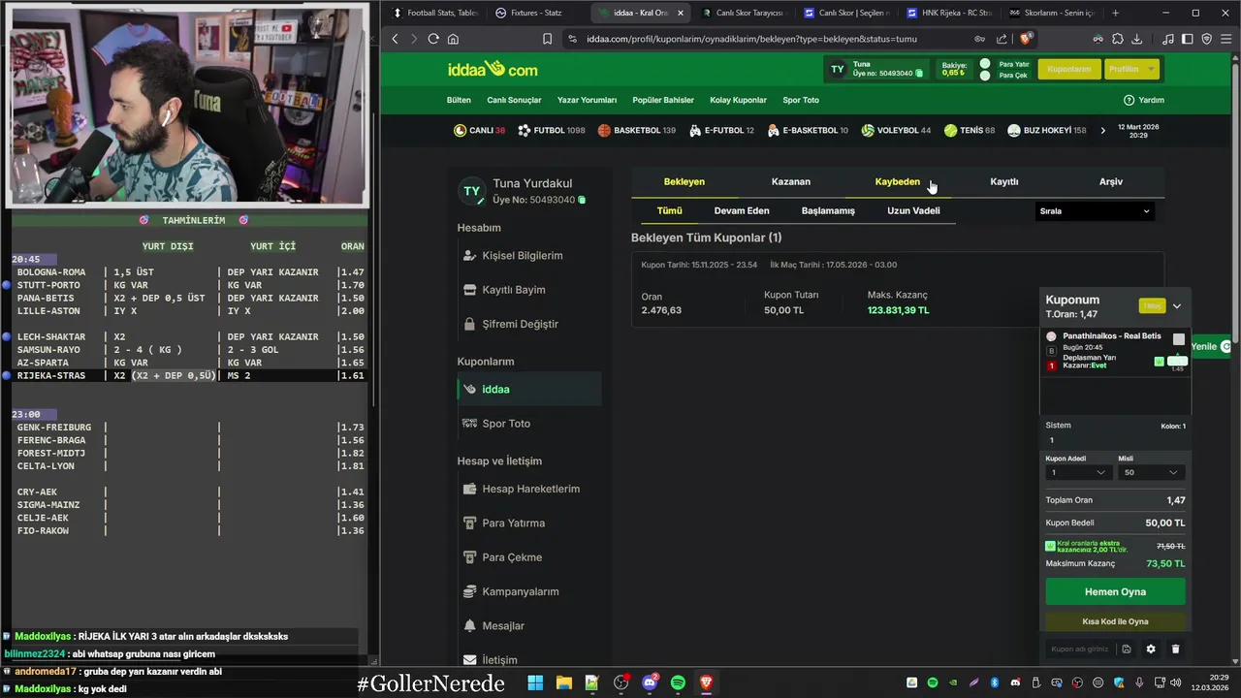Click the Hemen Oyna button
1241x698 pixels.
(x=1115, y=591)
